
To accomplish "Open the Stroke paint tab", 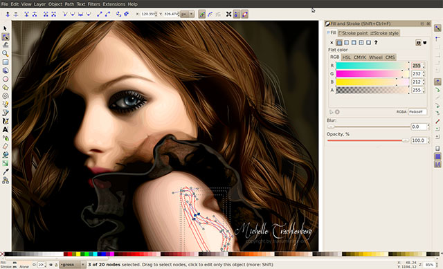I will coord(353,33).
